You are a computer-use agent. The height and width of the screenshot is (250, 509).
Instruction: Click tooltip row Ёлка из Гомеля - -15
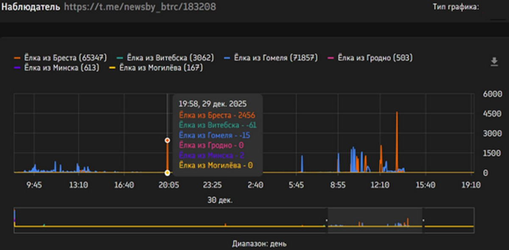(x=215, y=135)
